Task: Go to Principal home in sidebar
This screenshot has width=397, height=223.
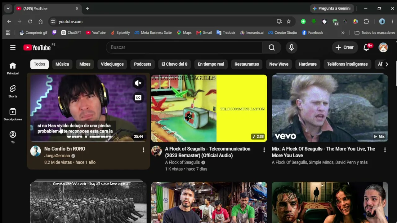Action: [x=13, y=68]
